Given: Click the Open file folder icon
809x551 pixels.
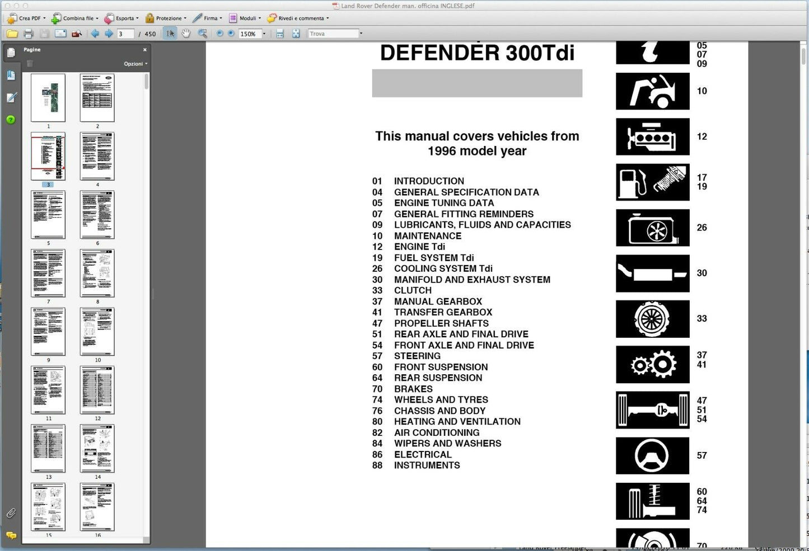Looking at the screenshot, I should [12, 34].
